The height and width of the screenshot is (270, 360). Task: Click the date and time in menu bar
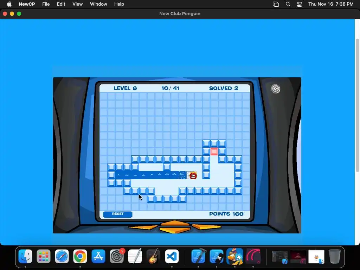pyautogui.click(x=331, y=4)
